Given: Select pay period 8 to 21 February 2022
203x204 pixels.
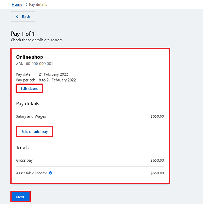Looking at the screenshot, I should point(57,80).
